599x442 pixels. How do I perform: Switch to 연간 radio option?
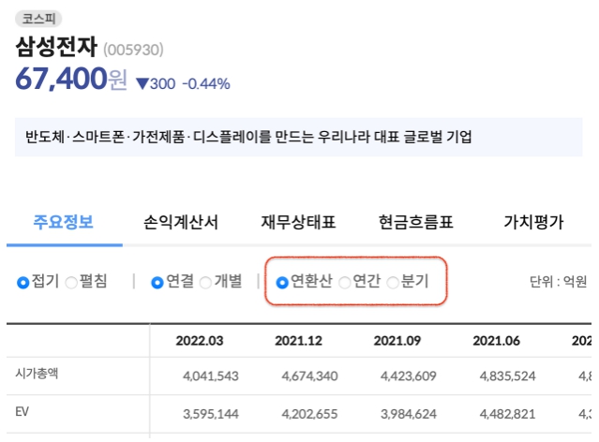pyautogui.click(x=344, y=283)
